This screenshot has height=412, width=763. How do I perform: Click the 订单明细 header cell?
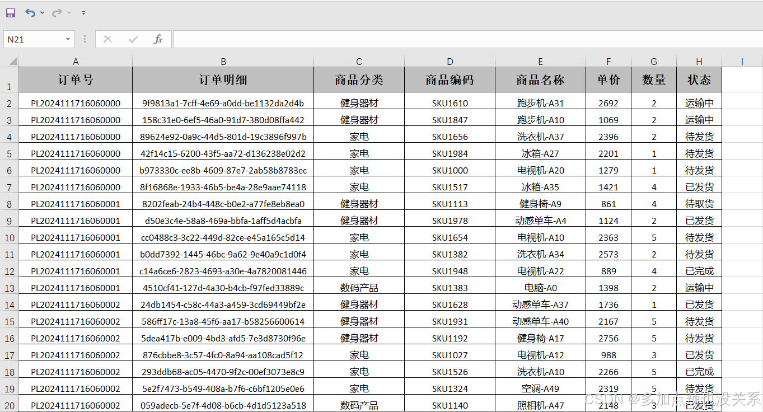223,80
